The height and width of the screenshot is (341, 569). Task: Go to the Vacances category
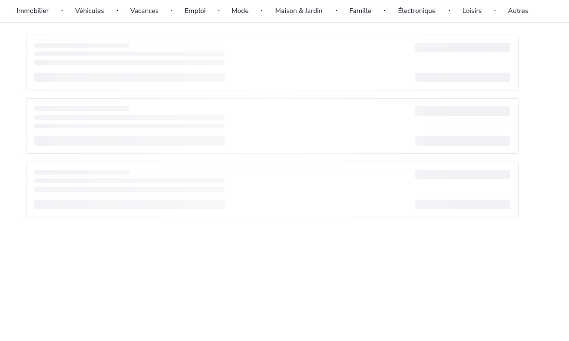[x=144, y=11]
